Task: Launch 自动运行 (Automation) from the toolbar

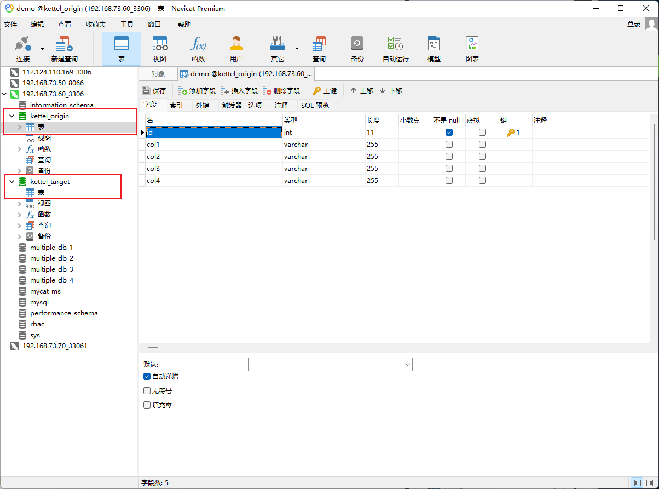Action: [x=395, y=49]
